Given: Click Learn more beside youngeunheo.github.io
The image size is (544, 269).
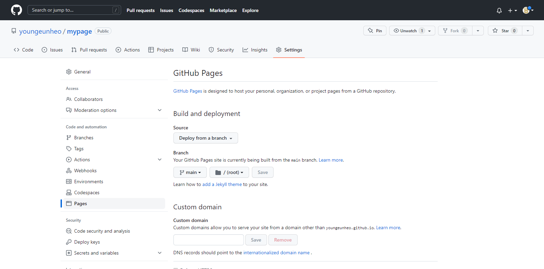Looking at the screenshot, I should point(388,227).
